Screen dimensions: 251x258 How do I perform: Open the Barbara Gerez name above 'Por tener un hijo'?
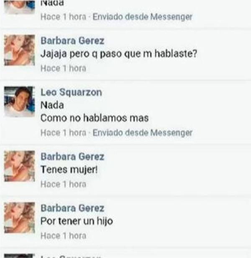coord(72,208)
